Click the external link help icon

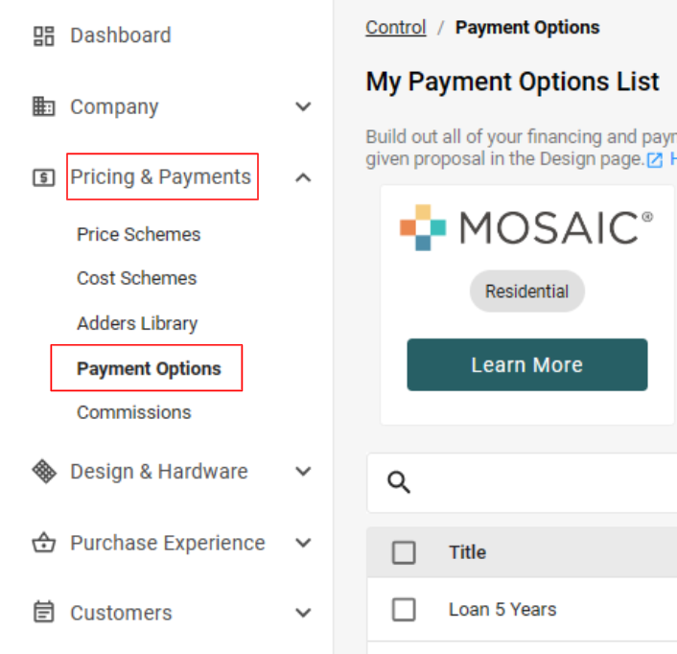click(x=655, y=160)
